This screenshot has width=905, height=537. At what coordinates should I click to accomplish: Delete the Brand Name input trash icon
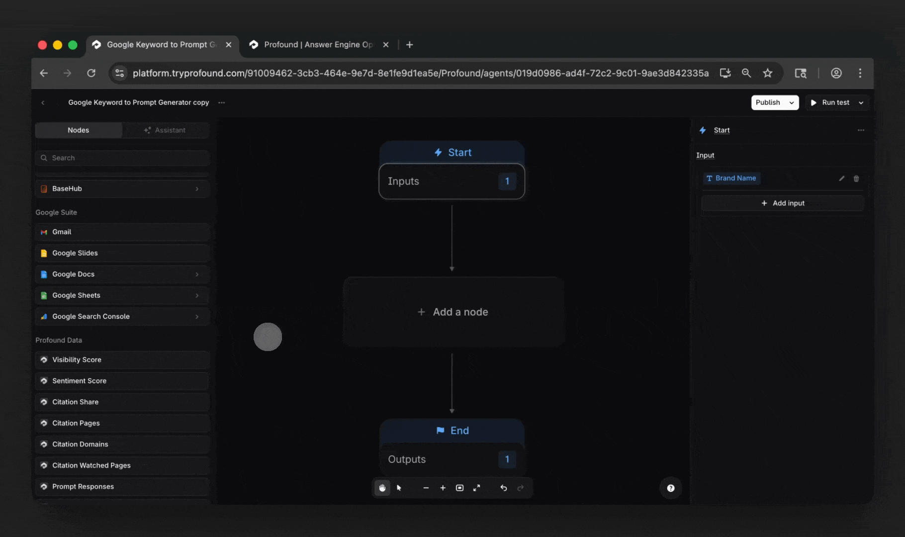[x=856, y=179]
